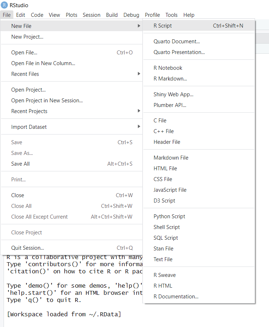This screenshot has width=269, height=327.
Task: Click Close in the File menu
Action: tap(72, 195)
